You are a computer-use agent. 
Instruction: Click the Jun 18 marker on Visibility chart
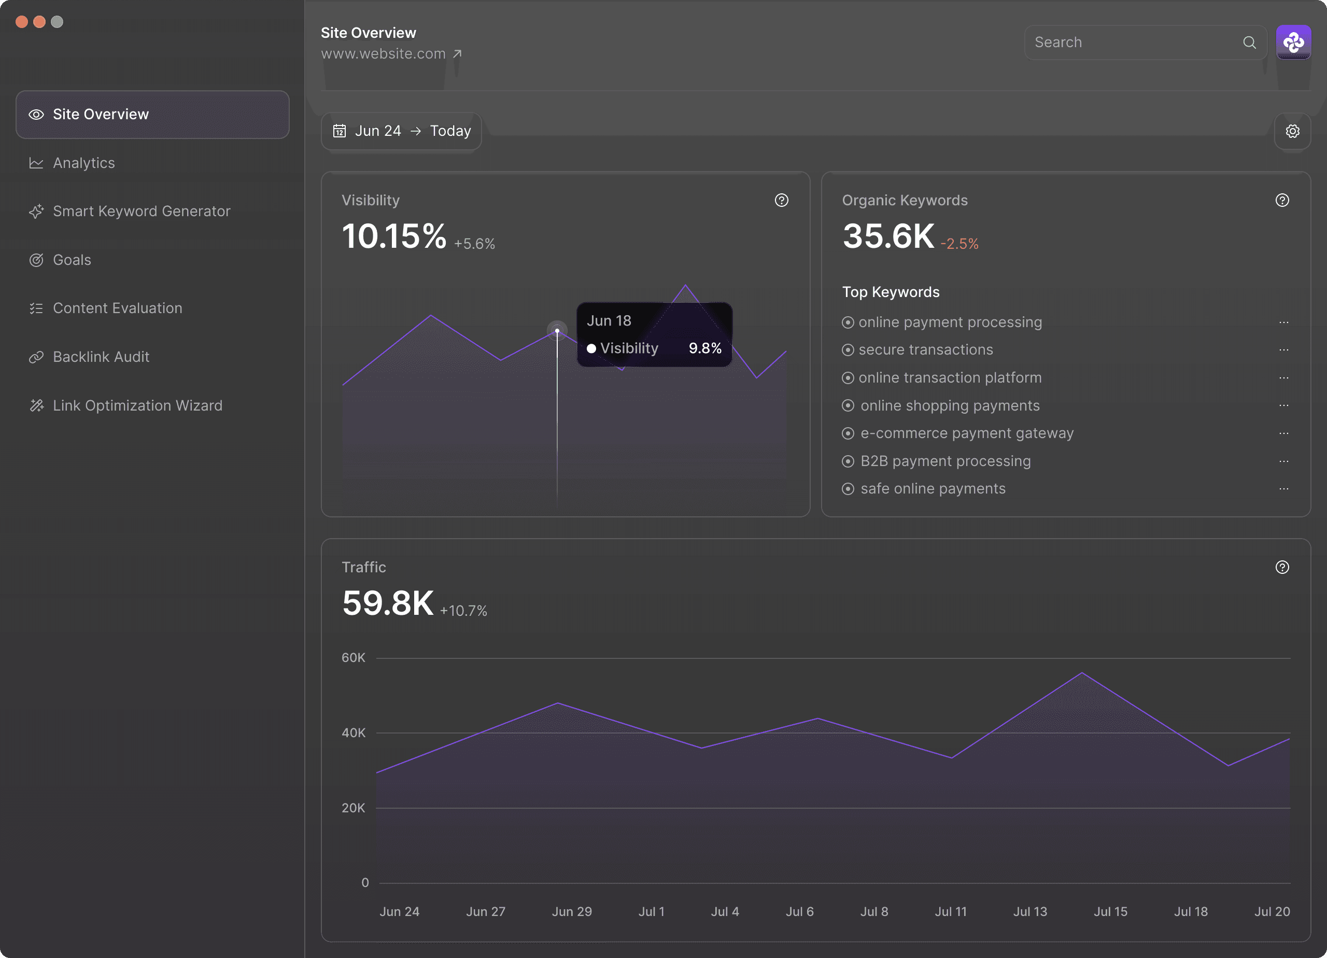point(557,331)
